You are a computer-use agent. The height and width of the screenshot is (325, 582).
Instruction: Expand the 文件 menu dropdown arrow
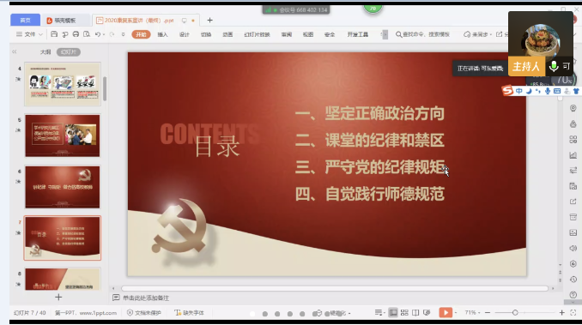pyautogui.click(x=40, y=34)
